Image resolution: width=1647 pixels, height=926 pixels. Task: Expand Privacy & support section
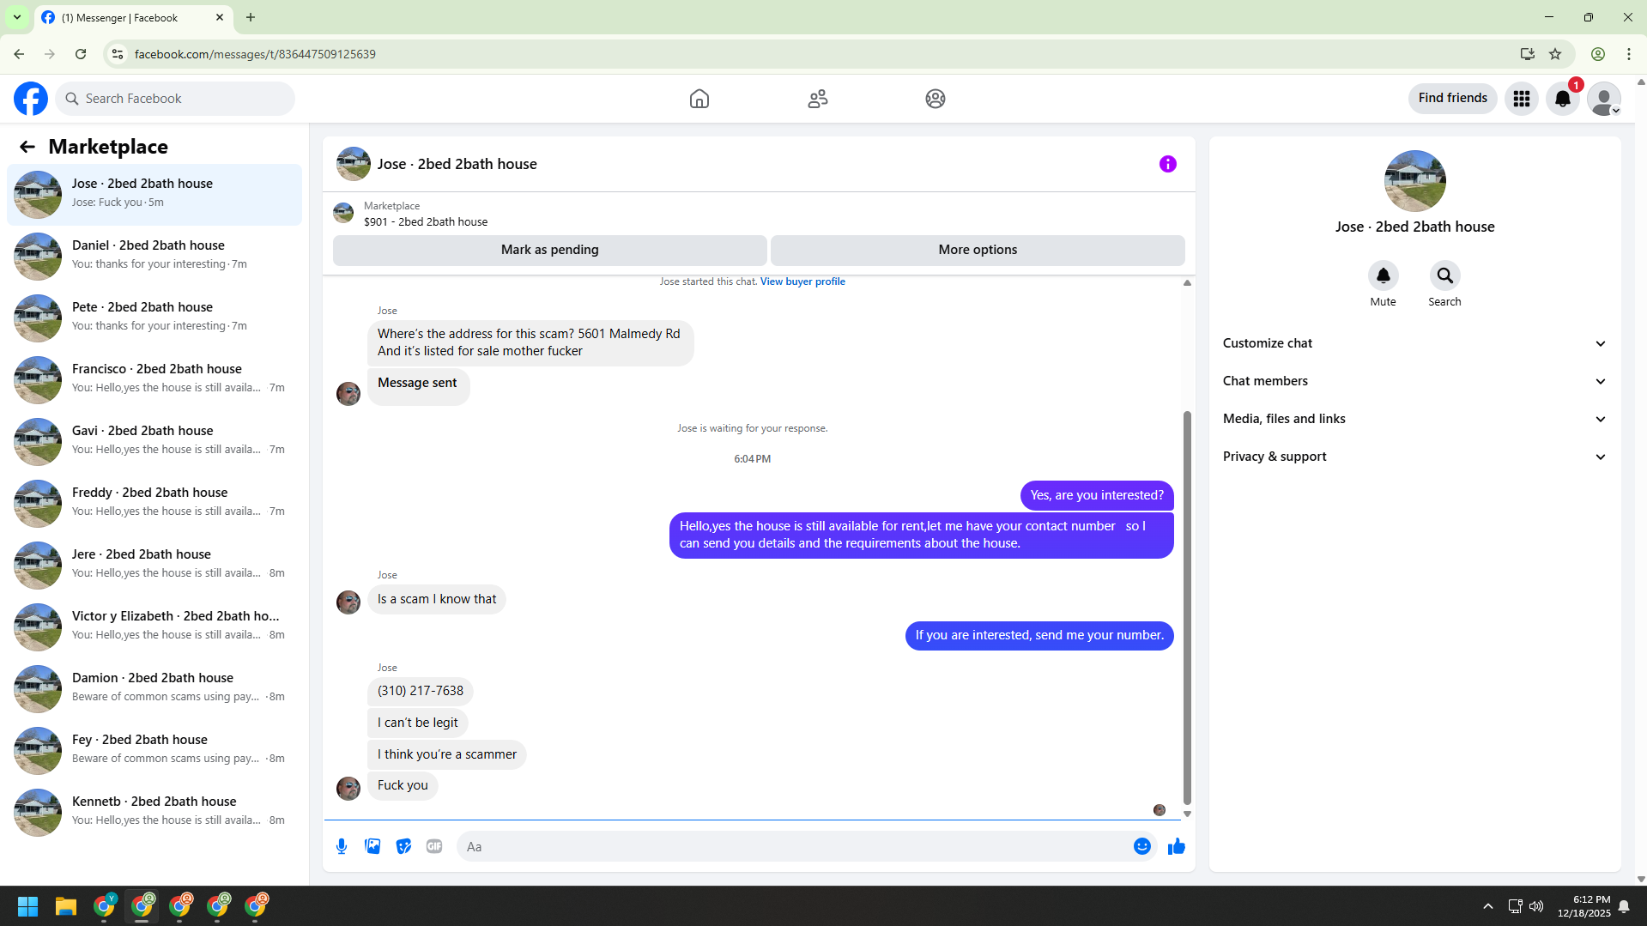coord(1414,457)
